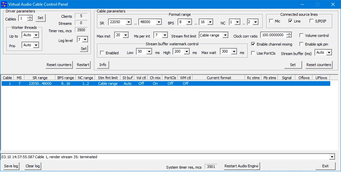Click the SR range column header

tap(40, 78)
